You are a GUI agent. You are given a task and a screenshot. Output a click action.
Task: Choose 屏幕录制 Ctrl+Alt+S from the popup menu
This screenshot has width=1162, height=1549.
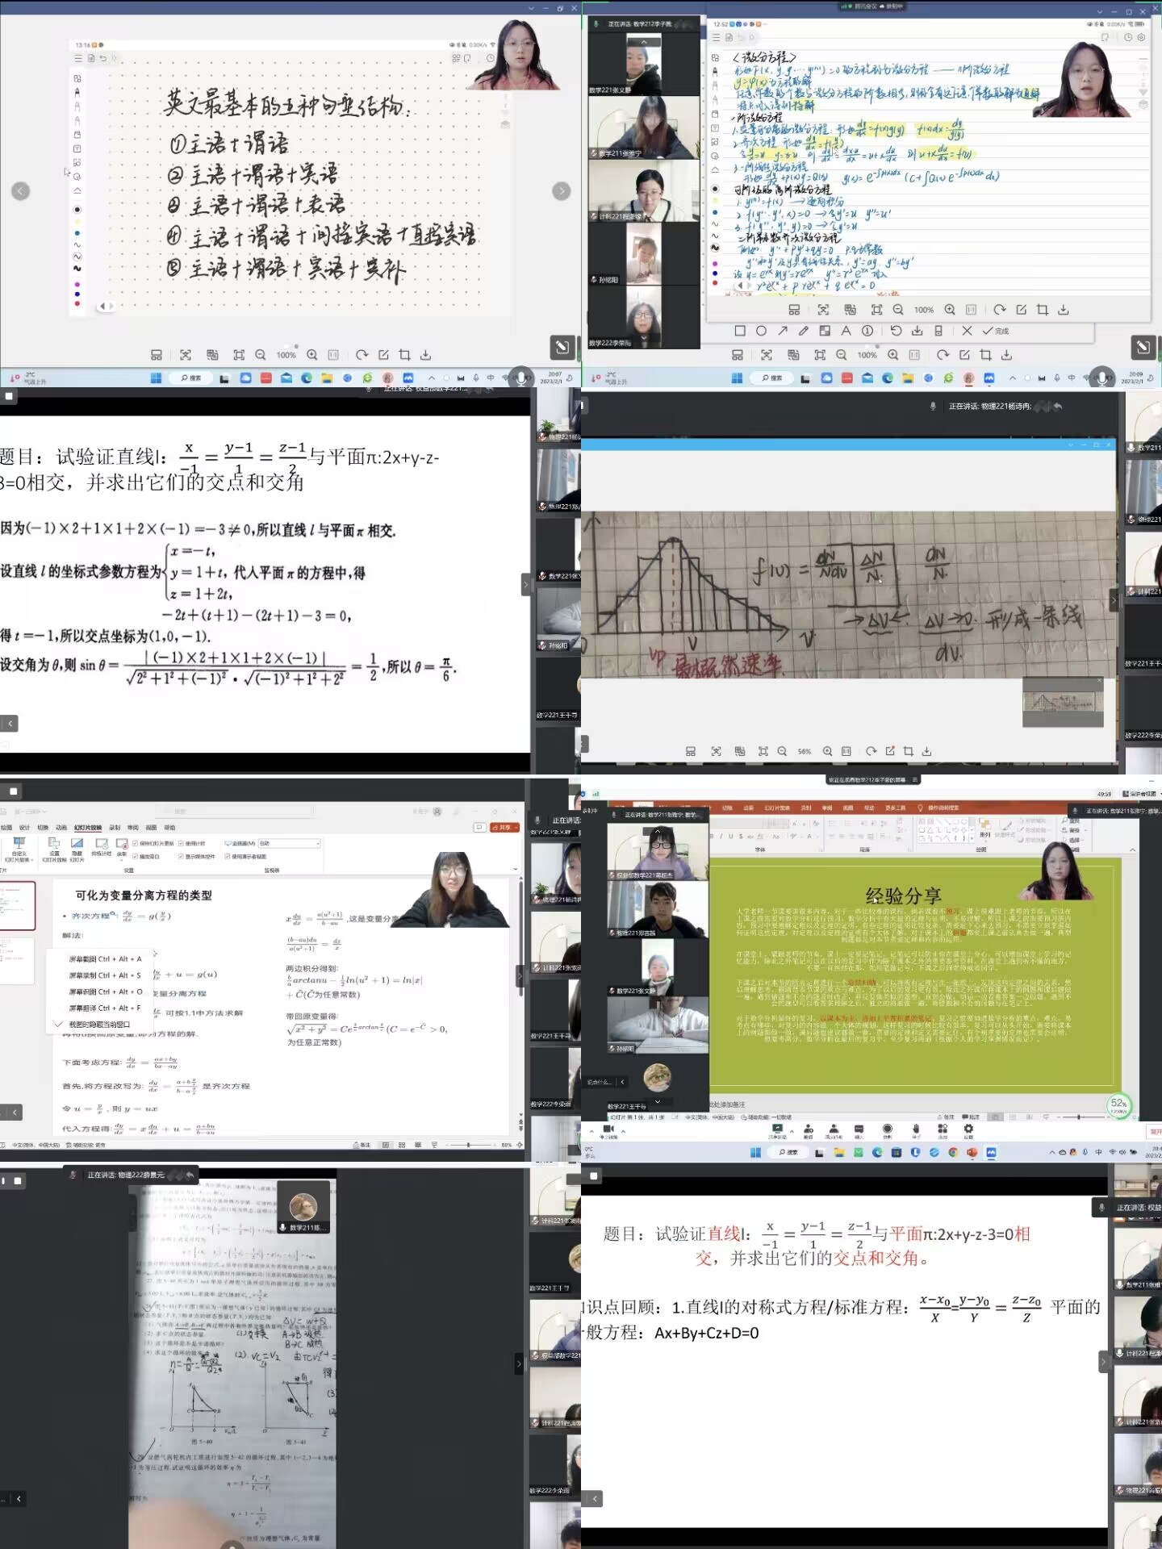(105, 975)
